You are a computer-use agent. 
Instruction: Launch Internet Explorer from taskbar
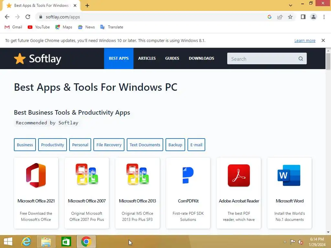27,242
